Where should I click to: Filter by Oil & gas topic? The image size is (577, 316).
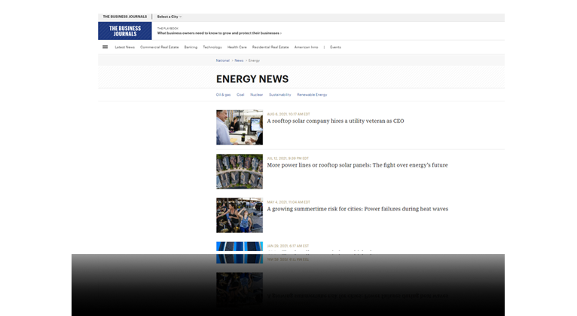[224, 95]
